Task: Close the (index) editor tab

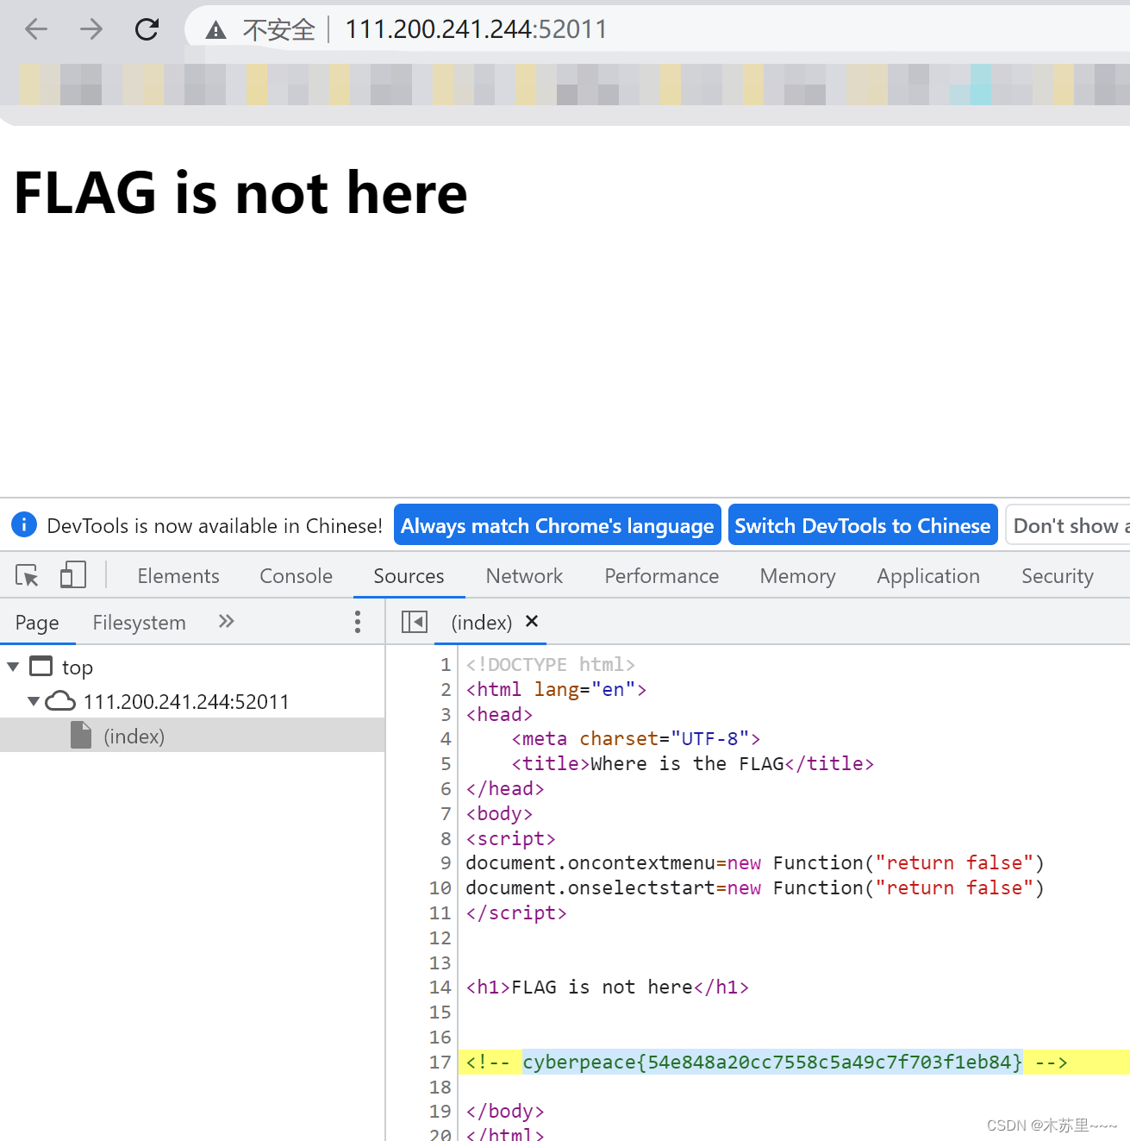Action: [x=532, y=621]
